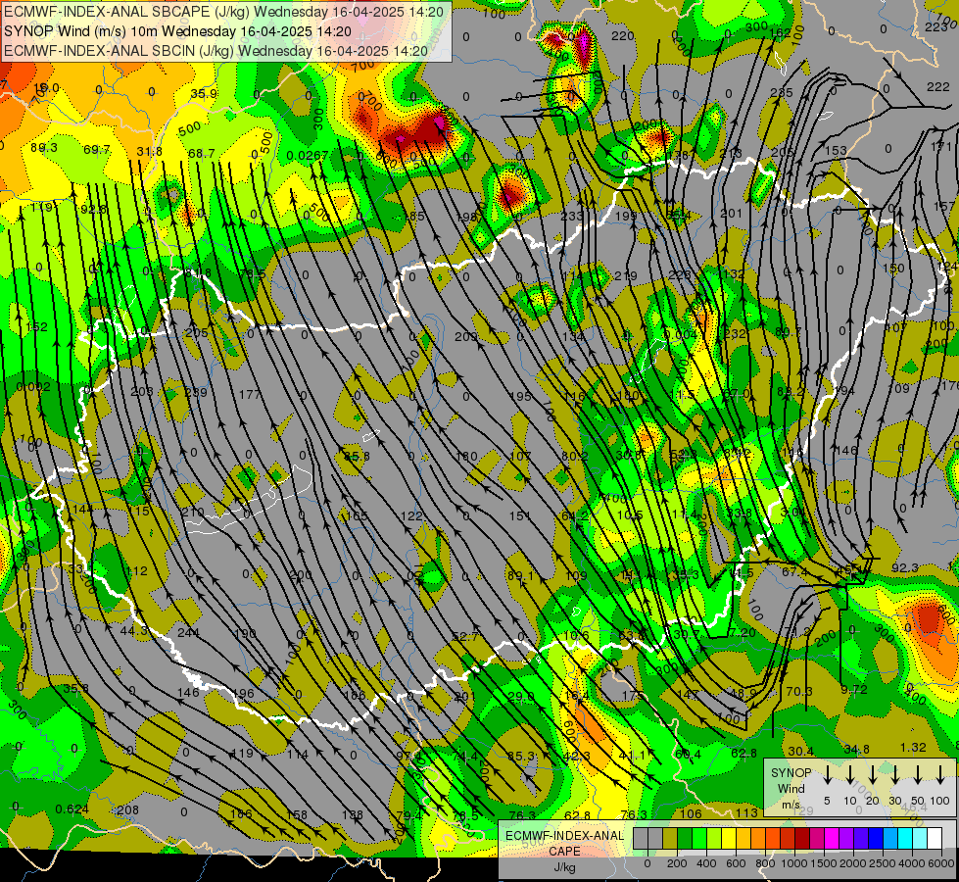Click the map value 0.624
Screen dimensions: 959x882
[x=72, y=809]
